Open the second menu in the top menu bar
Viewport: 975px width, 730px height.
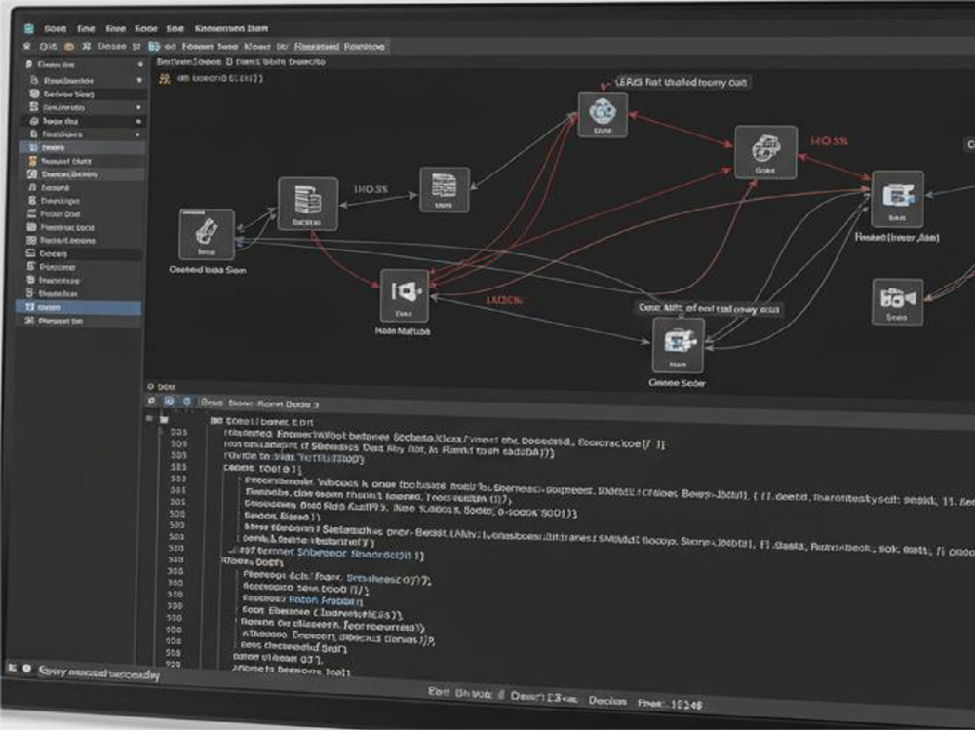(x=86, y=28)
